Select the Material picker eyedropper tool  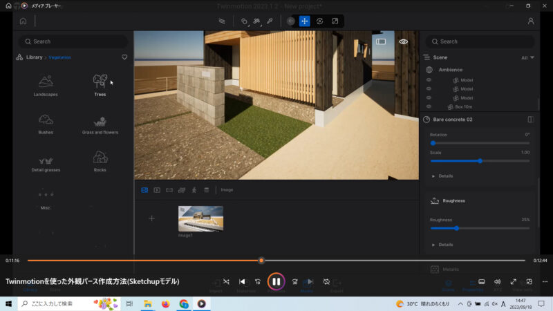coord(270,21)
